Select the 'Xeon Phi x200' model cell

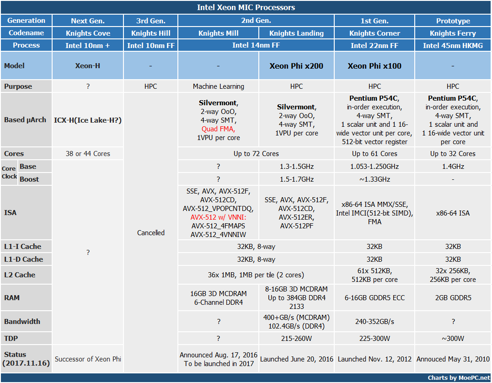click(296, 65)
